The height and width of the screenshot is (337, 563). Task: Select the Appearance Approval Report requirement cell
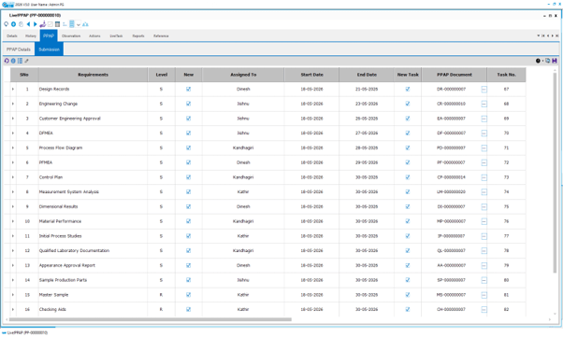93,266
